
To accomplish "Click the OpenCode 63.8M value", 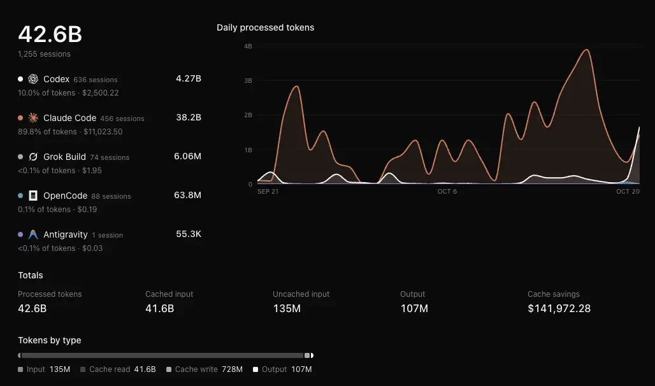I will click(x=187, y=195).
